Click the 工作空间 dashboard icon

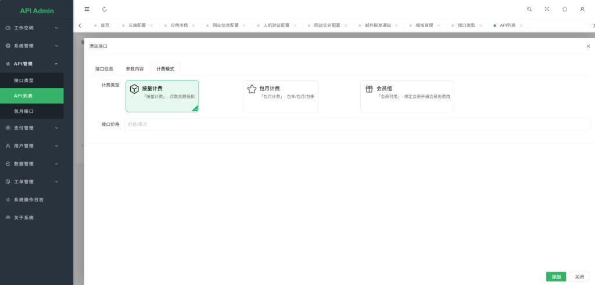[8, 28]
